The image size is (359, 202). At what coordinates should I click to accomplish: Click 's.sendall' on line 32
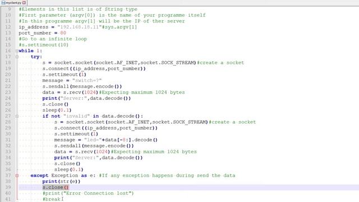coord(67,146)
